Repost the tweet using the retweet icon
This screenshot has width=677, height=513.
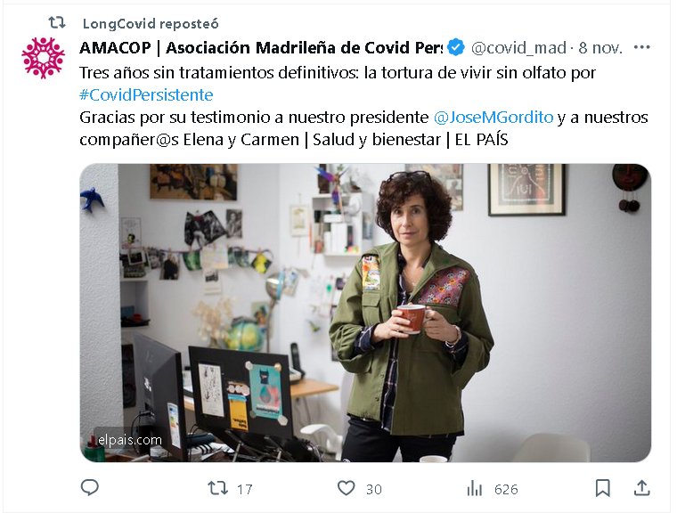(x=217, y=488)
